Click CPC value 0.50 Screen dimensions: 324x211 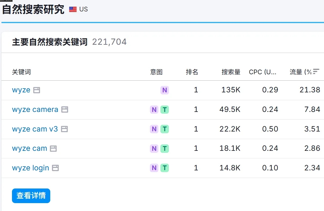coord(270,129)
